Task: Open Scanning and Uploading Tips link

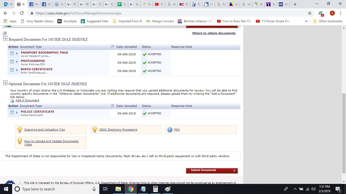Action: tap(45, 130)
